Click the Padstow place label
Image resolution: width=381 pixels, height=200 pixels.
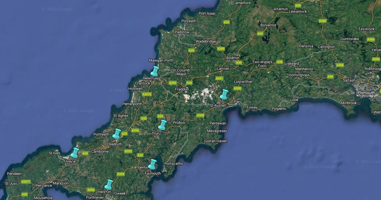coord(182,32)
